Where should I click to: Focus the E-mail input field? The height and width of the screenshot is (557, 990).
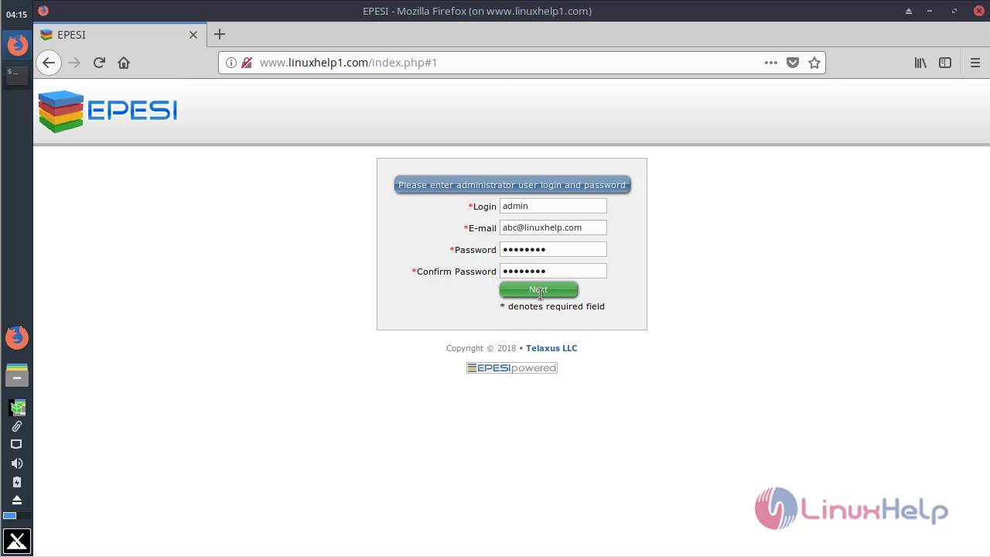coord(553,227)
